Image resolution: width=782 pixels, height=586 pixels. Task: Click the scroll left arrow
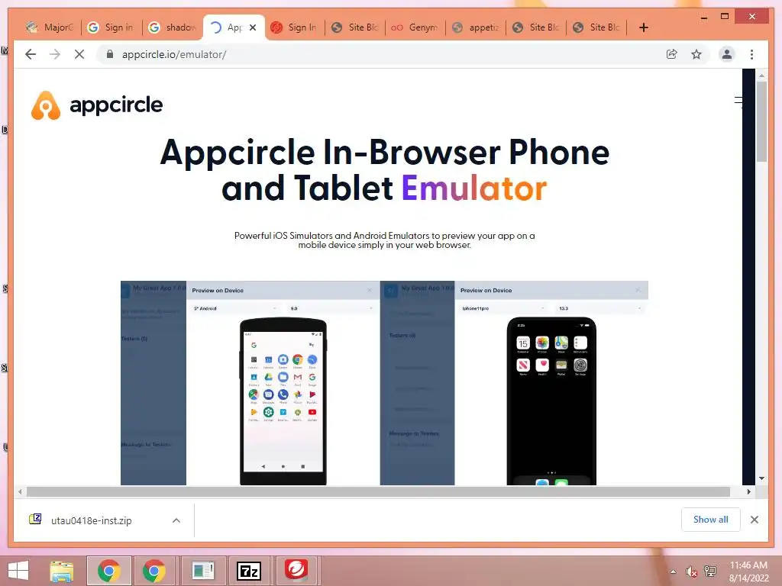[20, 492]
